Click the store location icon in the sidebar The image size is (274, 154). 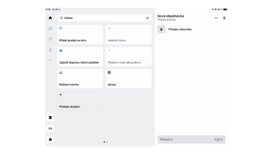pos(50,118)
